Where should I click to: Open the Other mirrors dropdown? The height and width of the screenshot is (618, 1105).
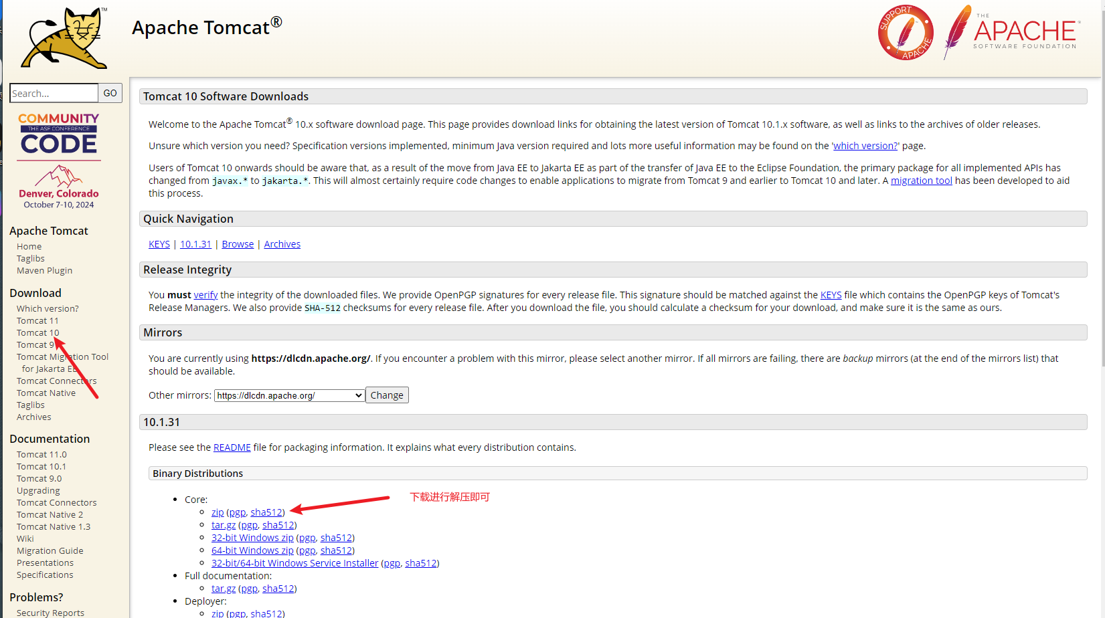point(289,395)
